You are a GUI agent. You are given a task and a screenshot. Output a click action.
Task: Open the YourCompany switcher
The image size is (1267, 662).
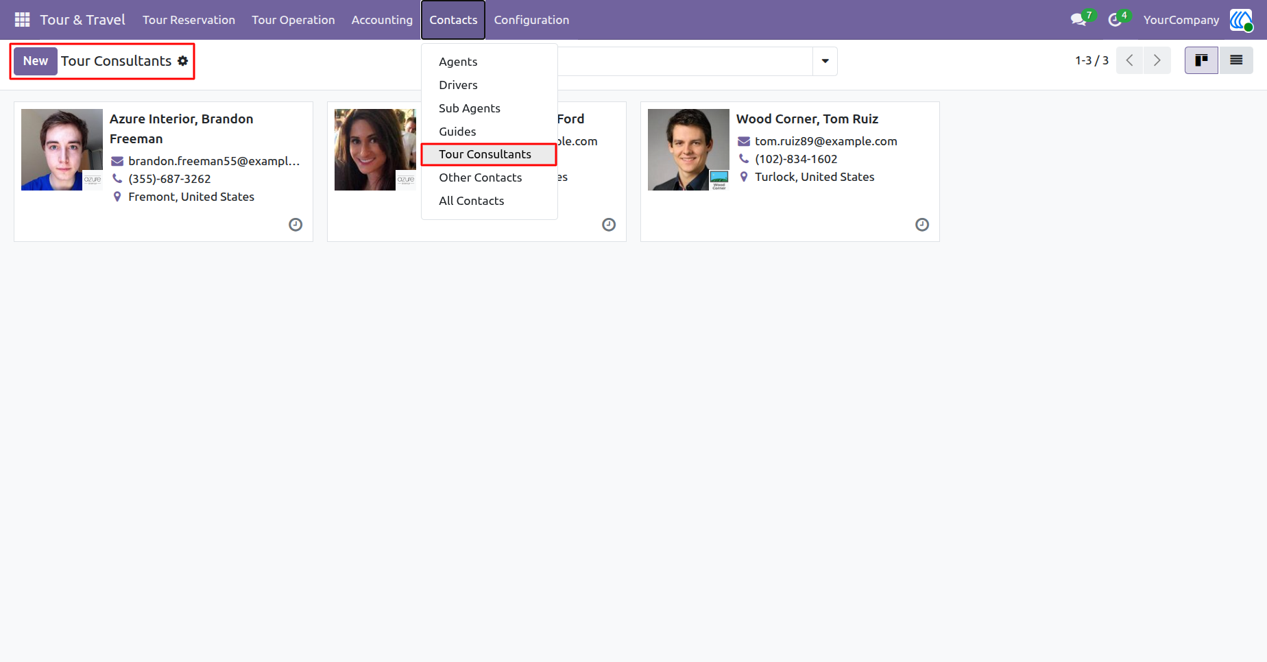pyautogui.click(x=1181, y=20)
